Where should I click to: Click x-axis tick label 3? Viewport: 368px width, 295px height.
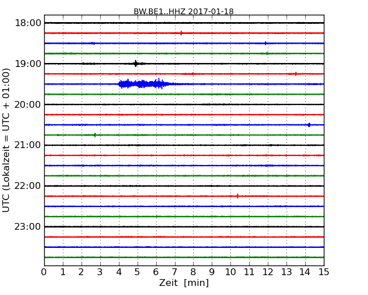click(100, 272)
